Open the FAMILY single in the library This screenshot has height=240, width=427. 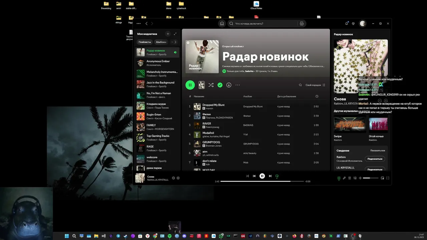(157, 127)
